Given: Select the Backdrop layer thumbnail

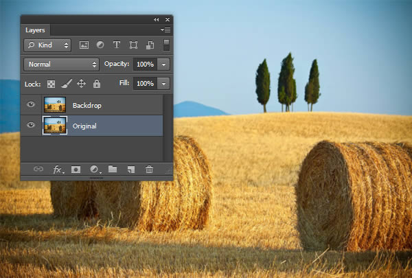Looking at the screenshot, I should pos(55,104).
